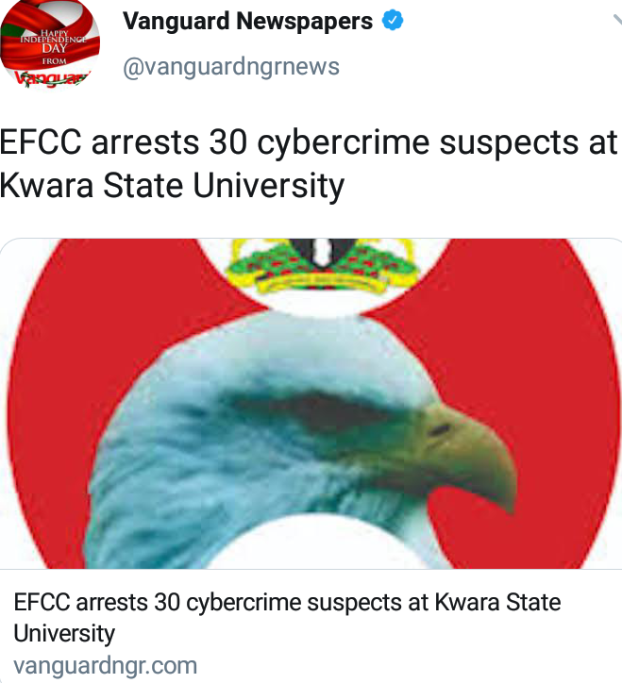Click the coat of arms emblem in image
This screenshot has height=683, width=622.
(322, 265)
